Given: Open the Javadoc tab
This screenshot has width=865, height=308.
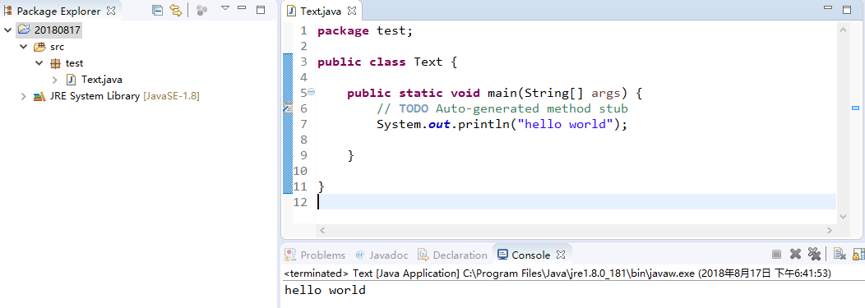Looking at the screenshot, I should pos(382,255).
